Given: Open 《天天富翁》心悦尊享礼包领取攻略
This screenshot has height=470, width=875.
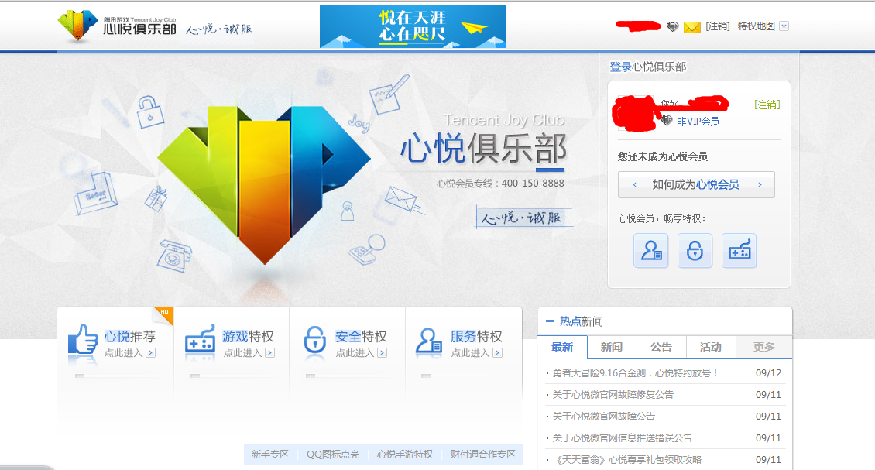Looking at the screenshot, I should pyautogui.click(x=627, y=460).
